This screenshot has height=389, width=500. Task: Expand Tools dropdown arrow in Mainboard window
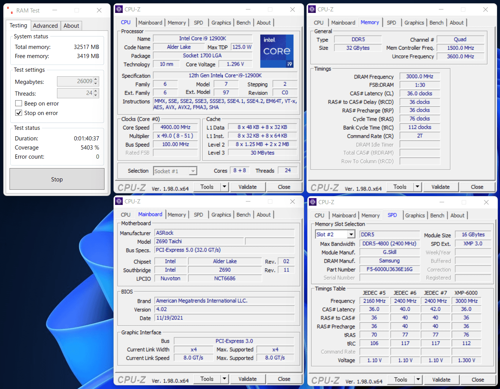(225, 379)
